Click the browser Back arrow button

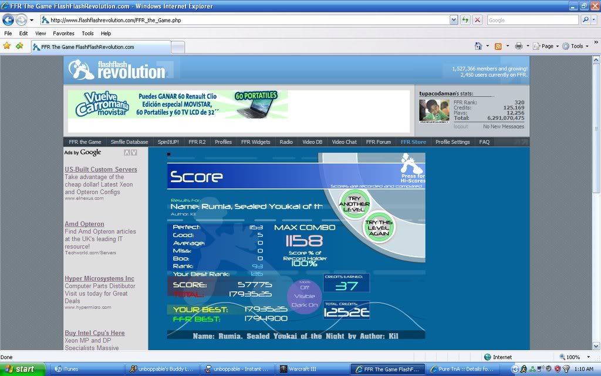[8, 20]
